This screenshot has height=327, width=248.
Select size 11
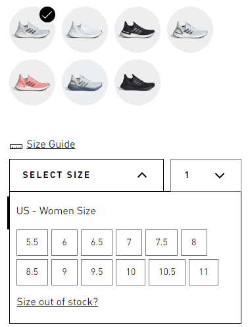click(203, 272)
